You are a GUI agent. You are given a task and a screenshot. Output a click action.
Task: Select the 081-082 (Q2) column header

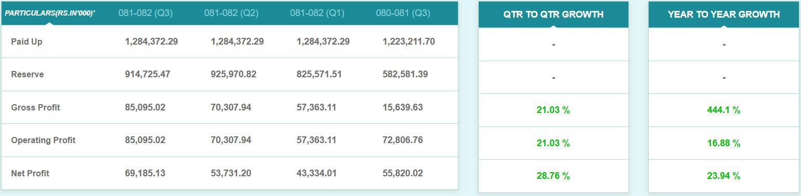pos(231,13)
